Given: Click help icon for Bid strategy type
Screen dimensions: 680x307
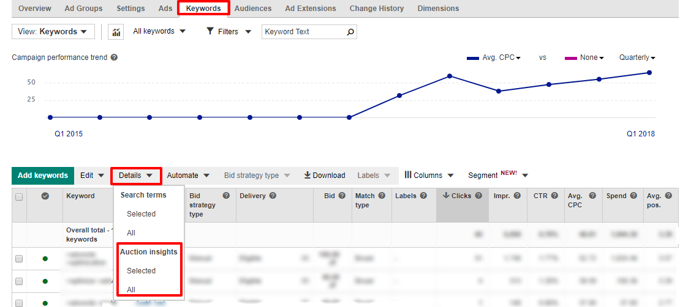Looking at the screenshot, I should pos(226,196).
